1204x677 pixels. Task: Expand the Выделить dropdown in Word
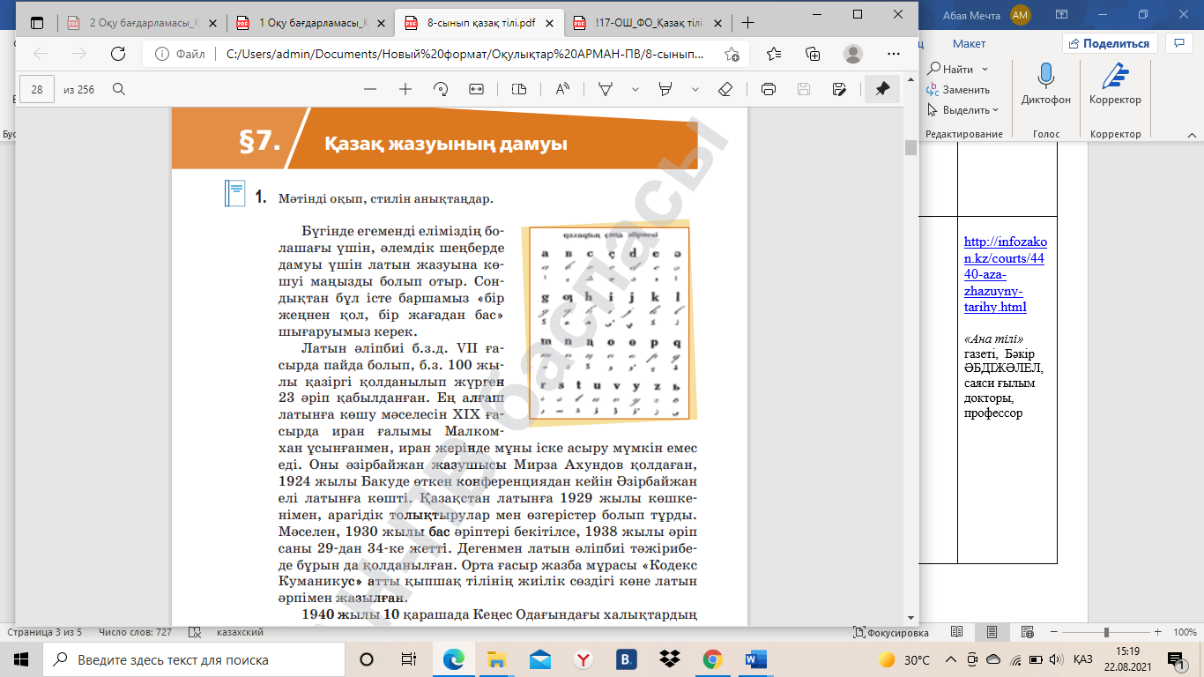995,110
